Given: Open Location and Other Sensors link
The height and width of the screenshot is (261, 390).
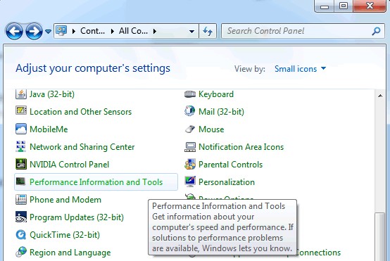Looking at the screenshot, I should pos(80,112).
